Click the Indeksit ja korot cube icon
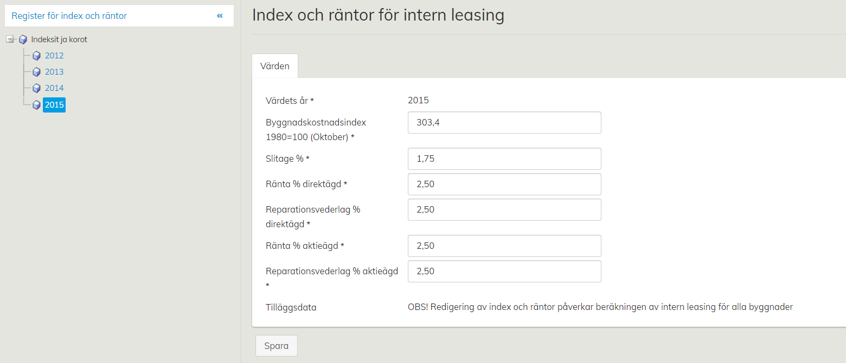Image resolution: width=846 pixels, height=363 pixels. (x=23, y=39)
